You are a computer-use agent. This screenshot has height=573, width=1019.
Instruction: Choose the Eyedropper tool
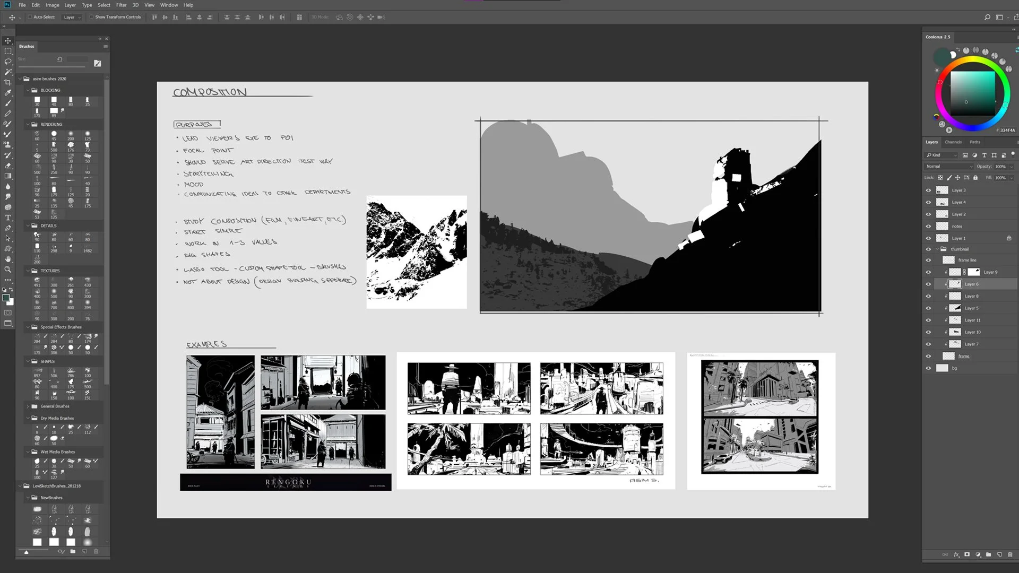[x=8, y=93]
